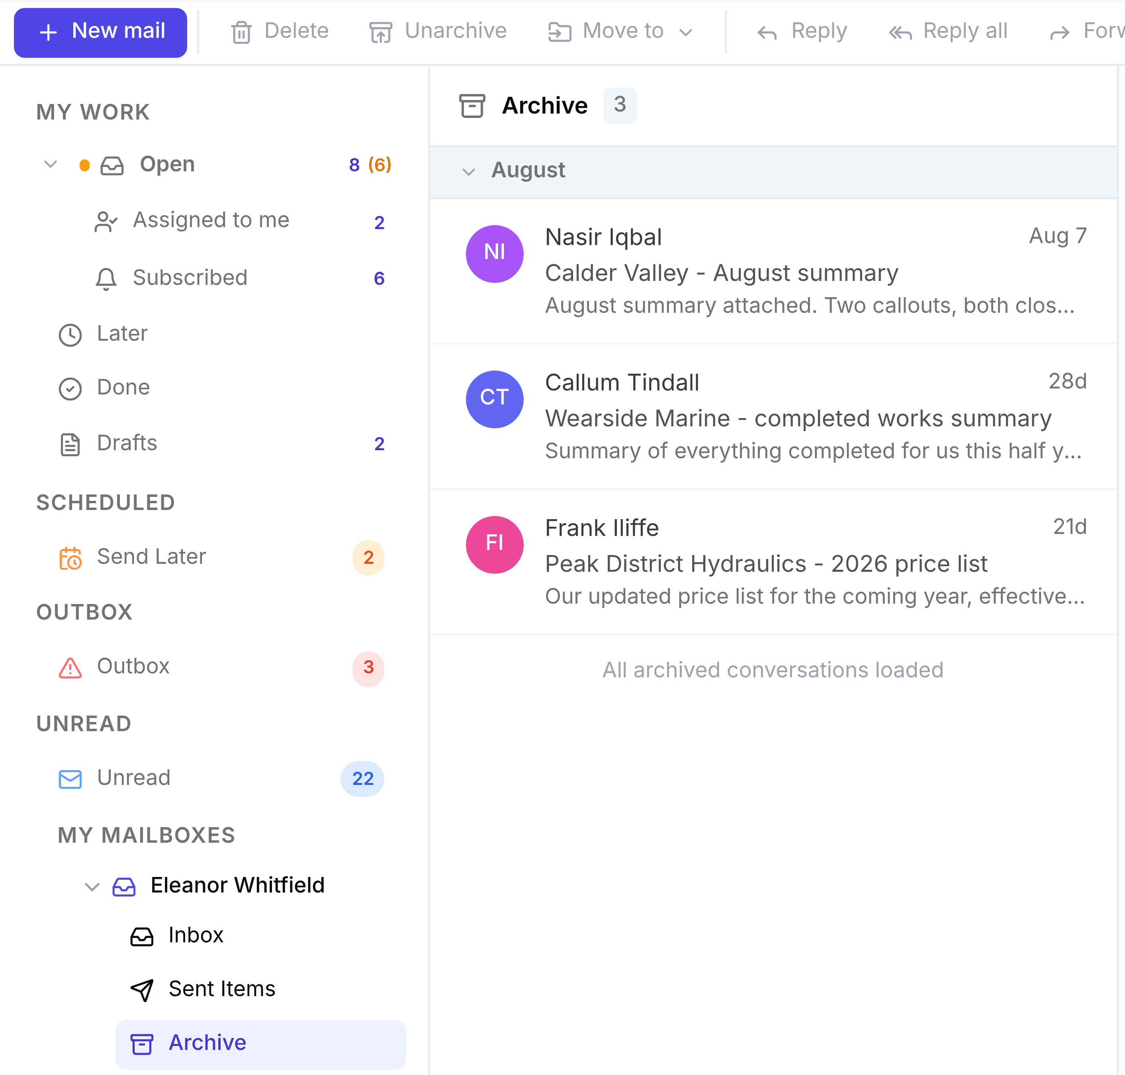Screen dimensions: 1125x1075
Task: Select the Eleanor Whitfield mailbox
Action: point(237,885)
